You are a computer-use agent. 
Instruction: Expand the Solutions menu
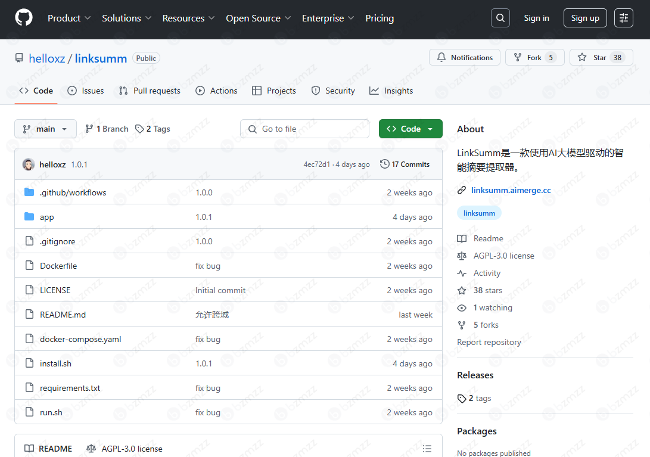pos(126,18)
